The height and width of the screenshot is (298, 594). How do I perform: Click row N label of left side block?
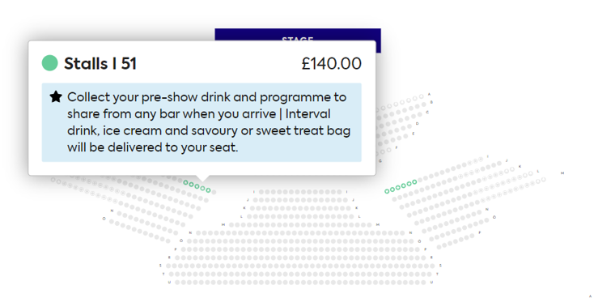(112, 211)
